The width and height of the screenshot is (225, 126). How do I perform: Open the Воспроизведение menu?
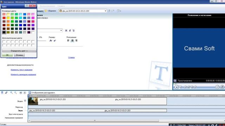(x=47, y=6)
